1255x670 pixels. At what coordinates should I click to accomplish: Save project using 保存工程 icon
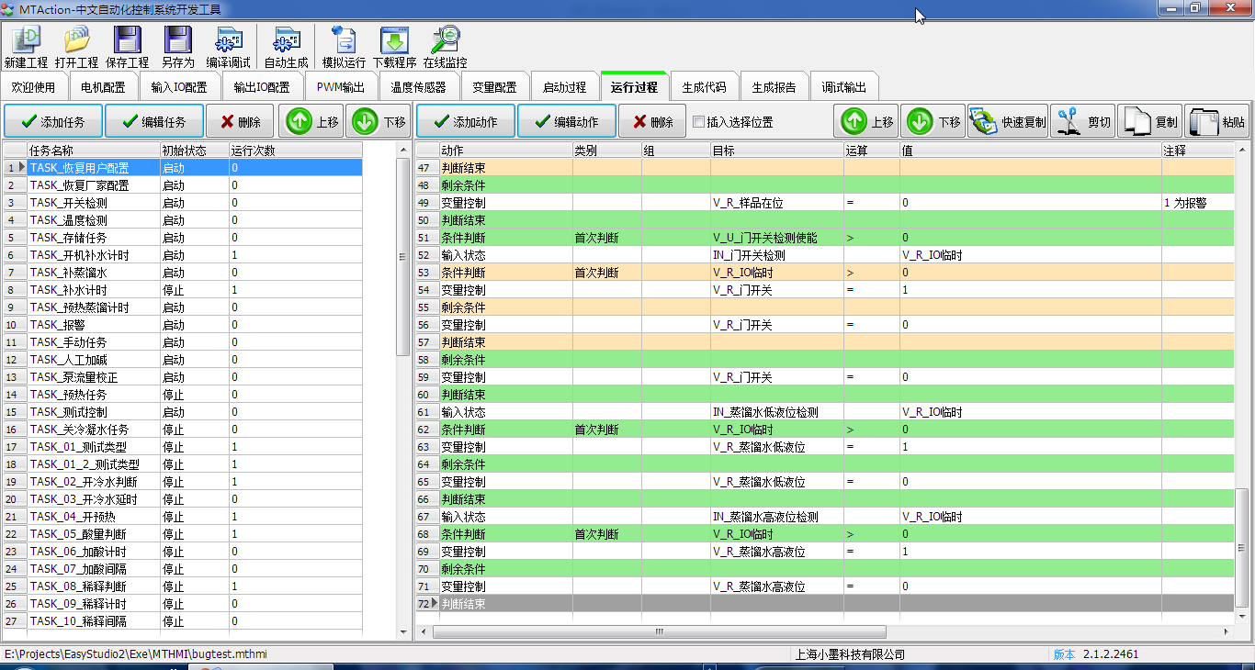(127, 40)
